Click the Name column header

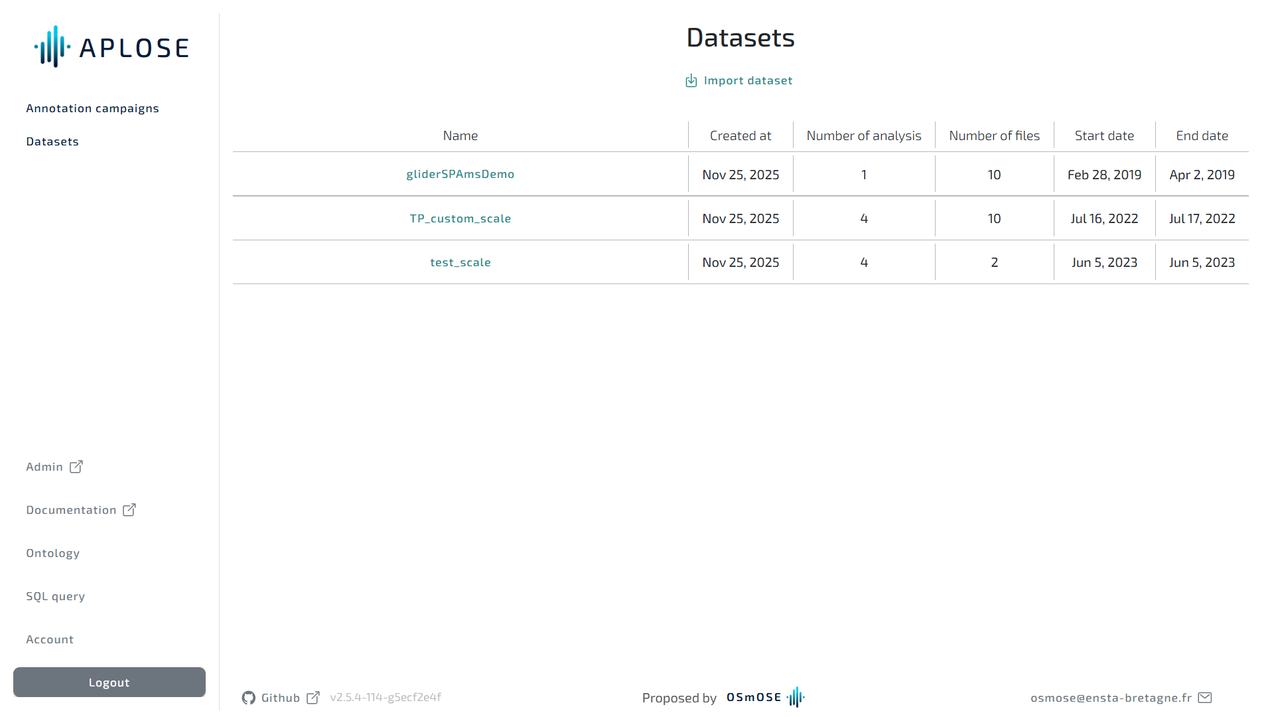click(x=460, y=135)
